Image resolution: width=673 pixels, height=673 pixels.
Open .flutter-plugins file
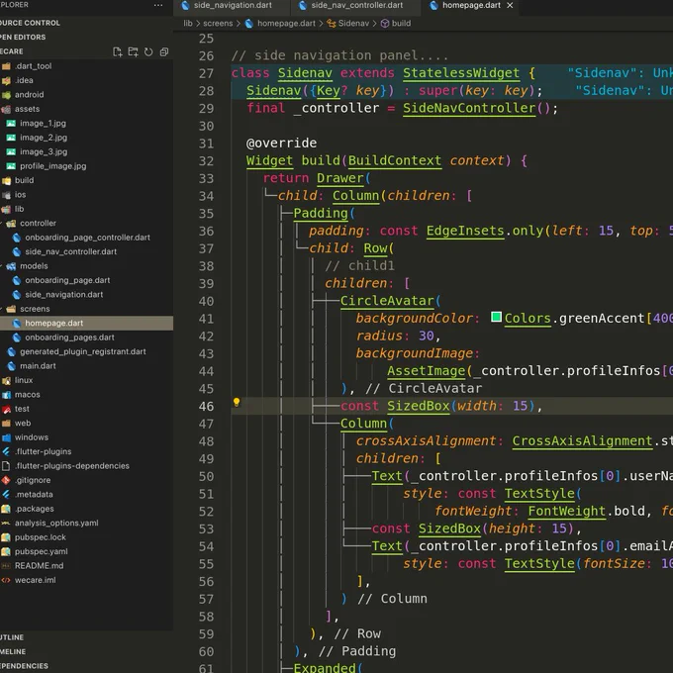(86, 451)
